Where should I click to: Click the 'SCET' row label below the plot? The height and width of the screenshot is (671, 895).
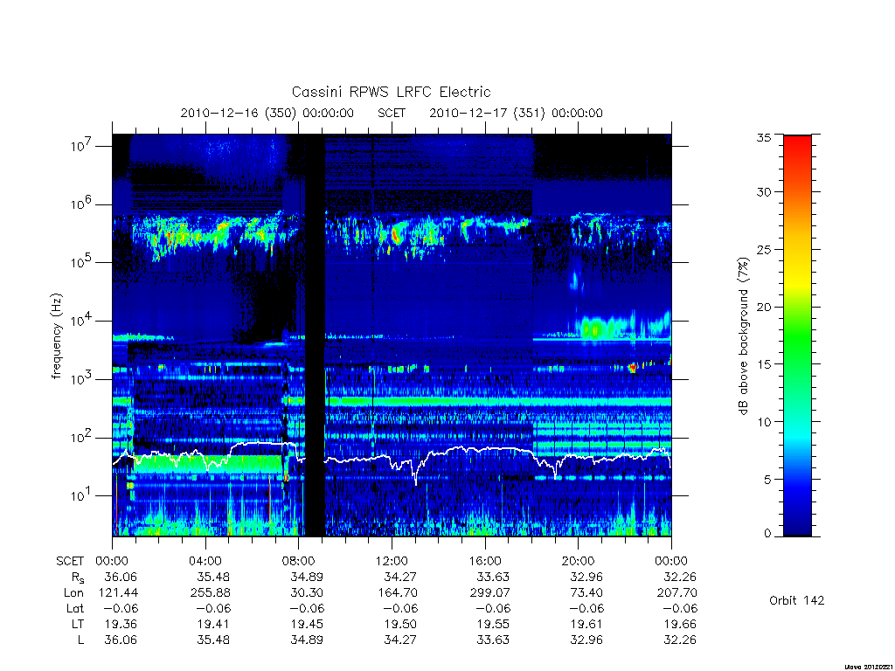coord(70,562)
